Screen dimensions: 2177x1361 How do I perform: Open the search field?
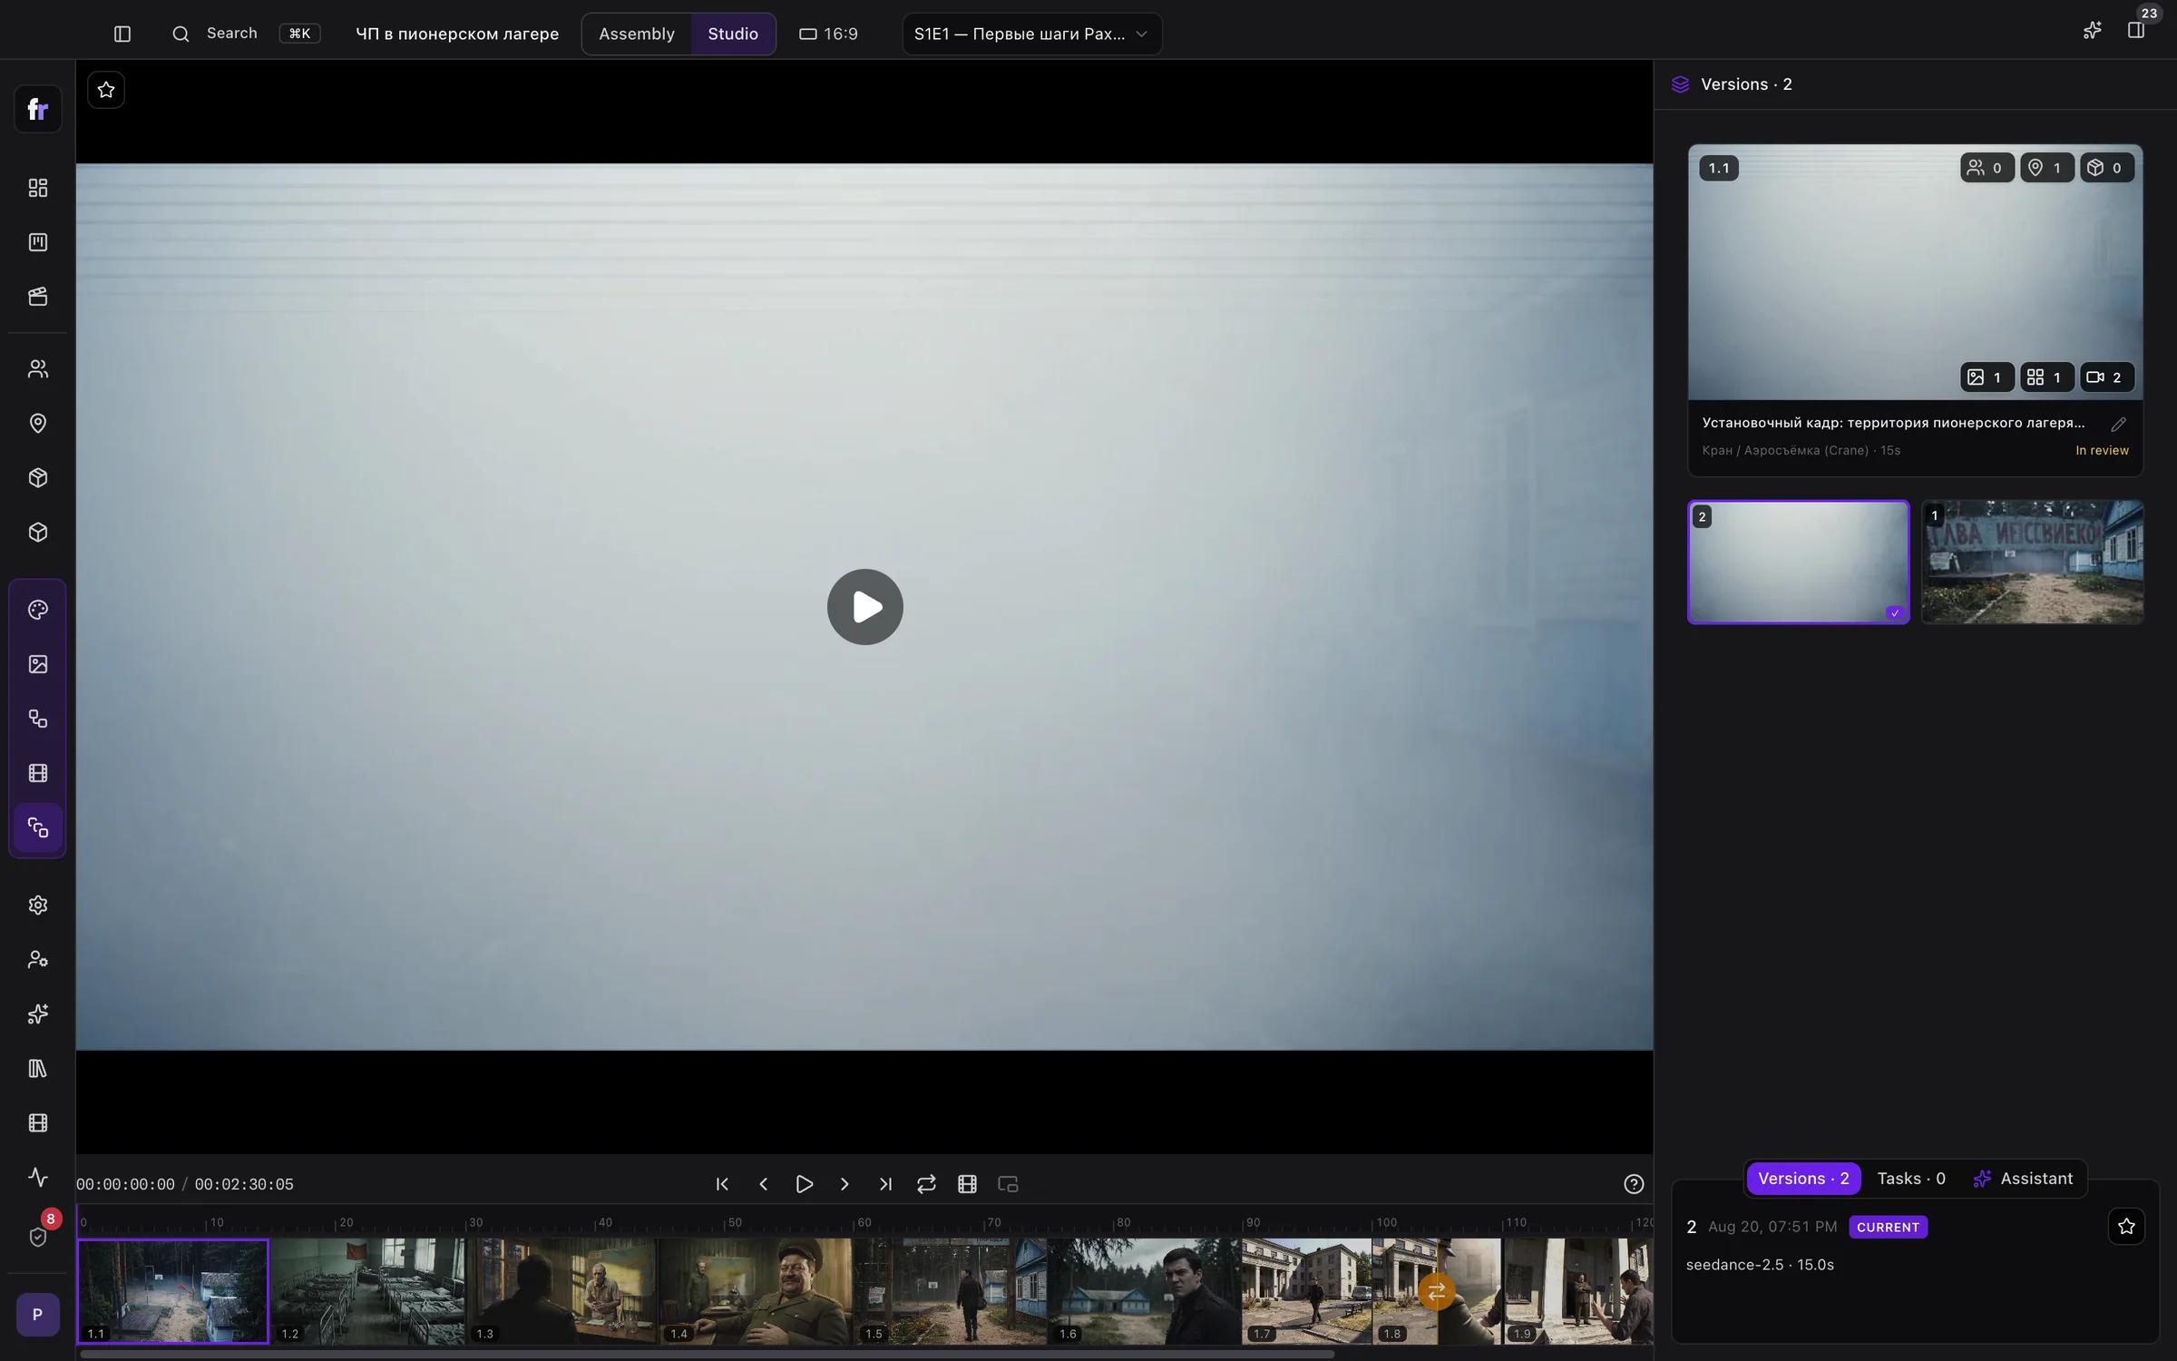point(245,34)
